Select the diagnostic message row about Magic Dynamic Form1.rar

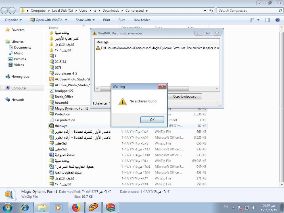click(157, 48)
